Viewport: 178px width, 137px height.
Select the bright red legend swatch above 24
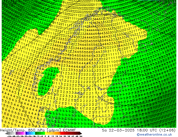click(x=61, y=133)
